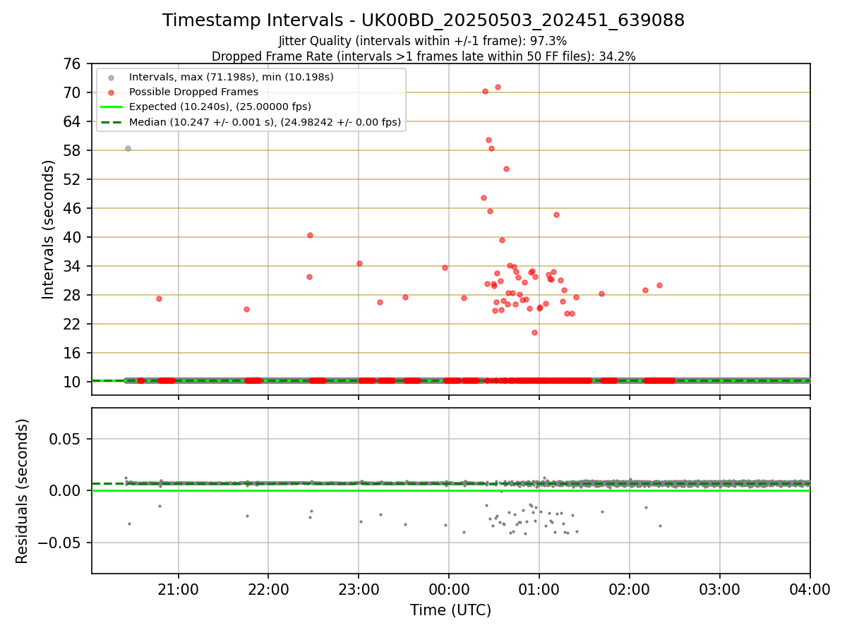847x635 pixels.
Task: Click the highest red dropped-frame point near 71 seconds
Action: pos(498,87)
